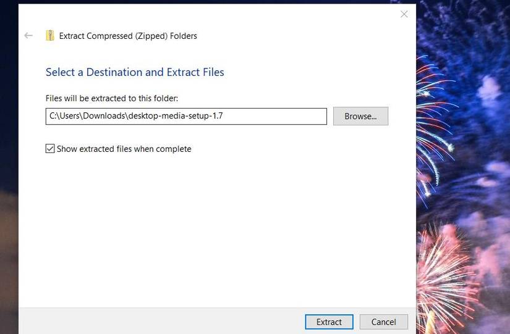Viewport: 510px width, 334px height.
Task: Click the zipped folder icon in the title
Action: coord(50,35)
